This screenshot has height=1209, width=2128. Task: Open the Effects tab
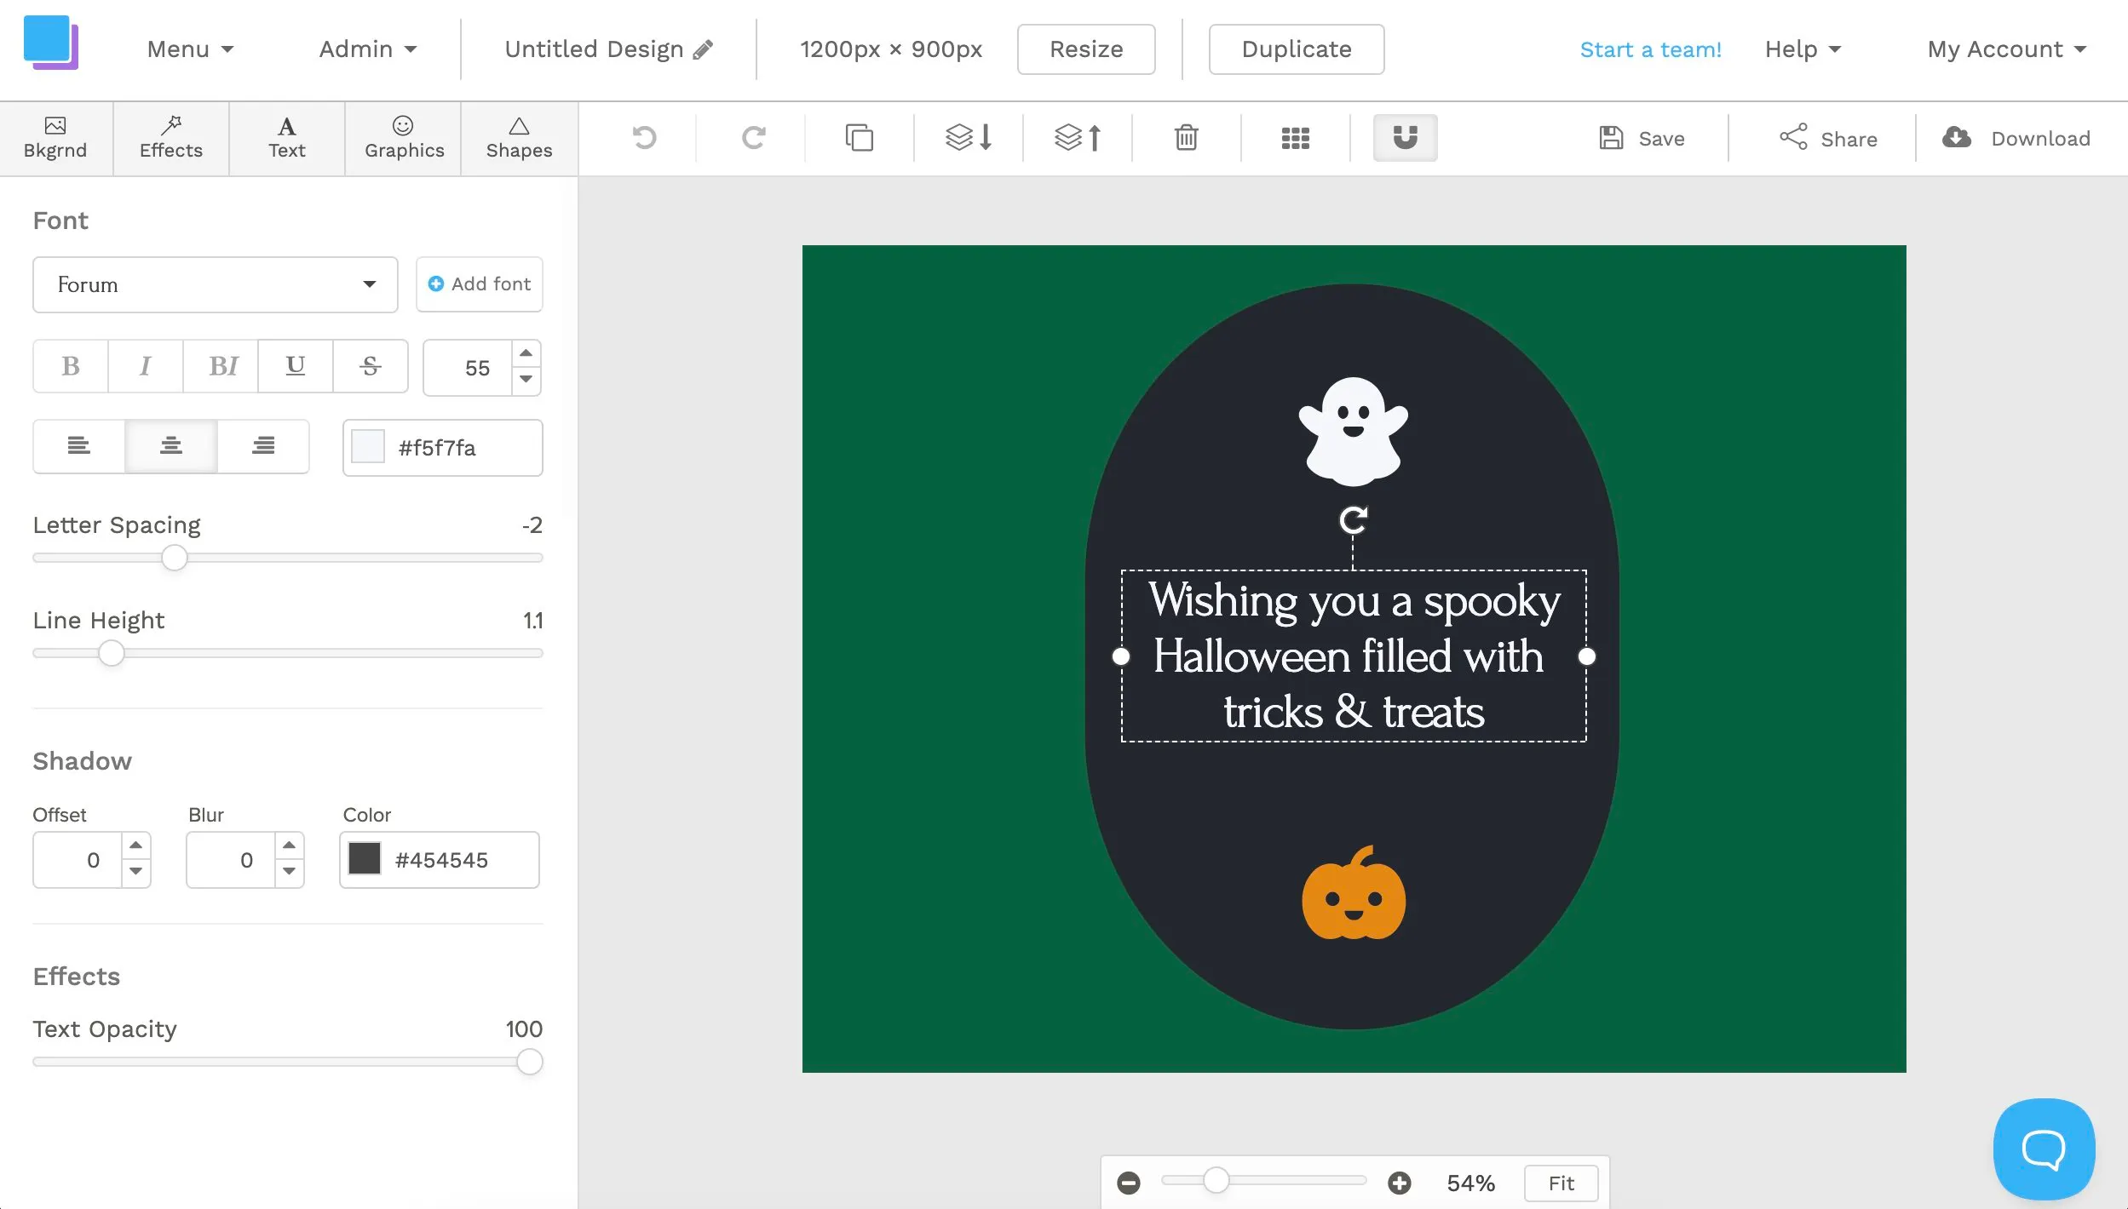171,139
